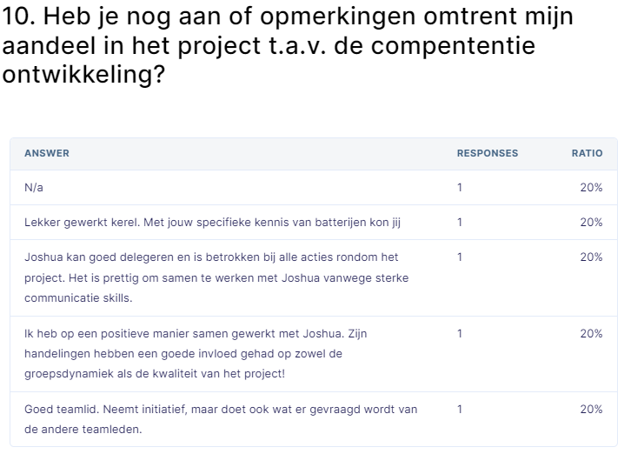Click the ANSWER column header
The width and height of the screenshot is (624, 454).
point(47,153)
